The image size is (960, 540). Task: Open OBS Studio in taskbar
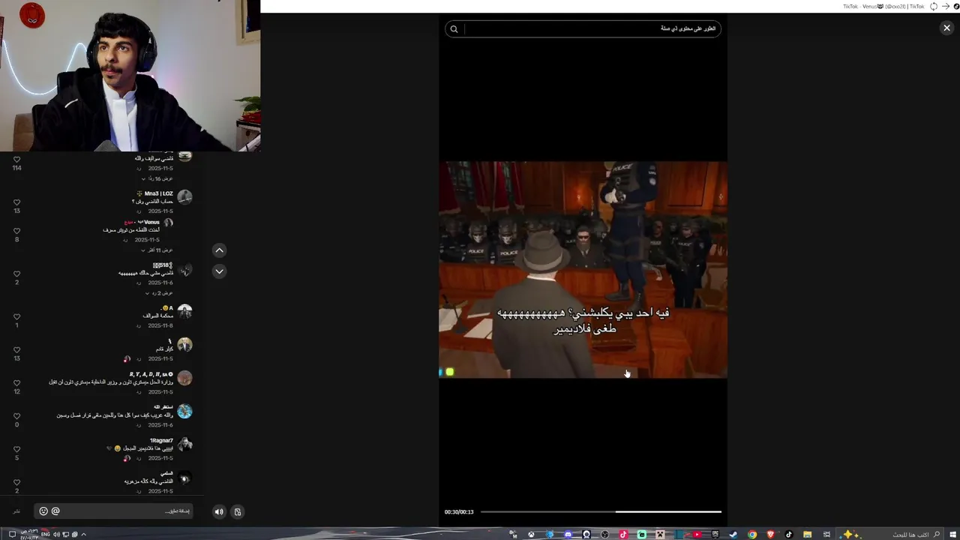[605, 534]
